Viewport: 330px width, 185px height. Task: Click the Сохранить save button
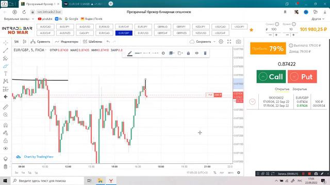pos(201,42)
